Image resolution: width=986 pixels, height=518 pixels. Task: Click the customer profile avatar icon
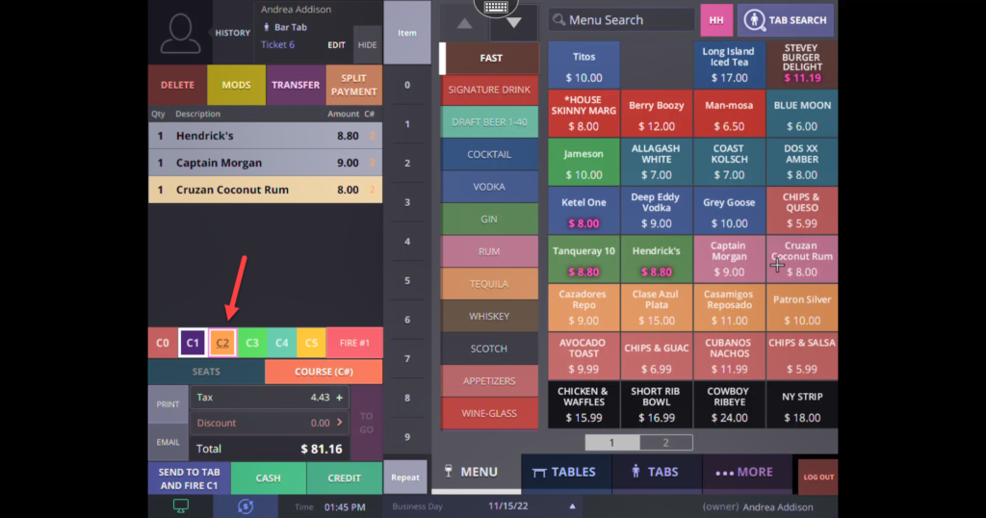click(x=180, y=34)
